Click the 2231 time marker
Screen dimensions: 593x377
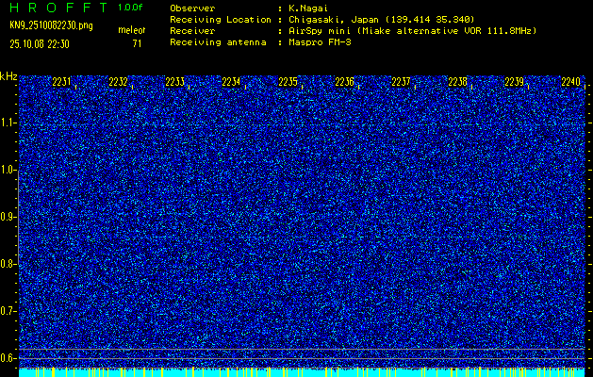(61, 83)
